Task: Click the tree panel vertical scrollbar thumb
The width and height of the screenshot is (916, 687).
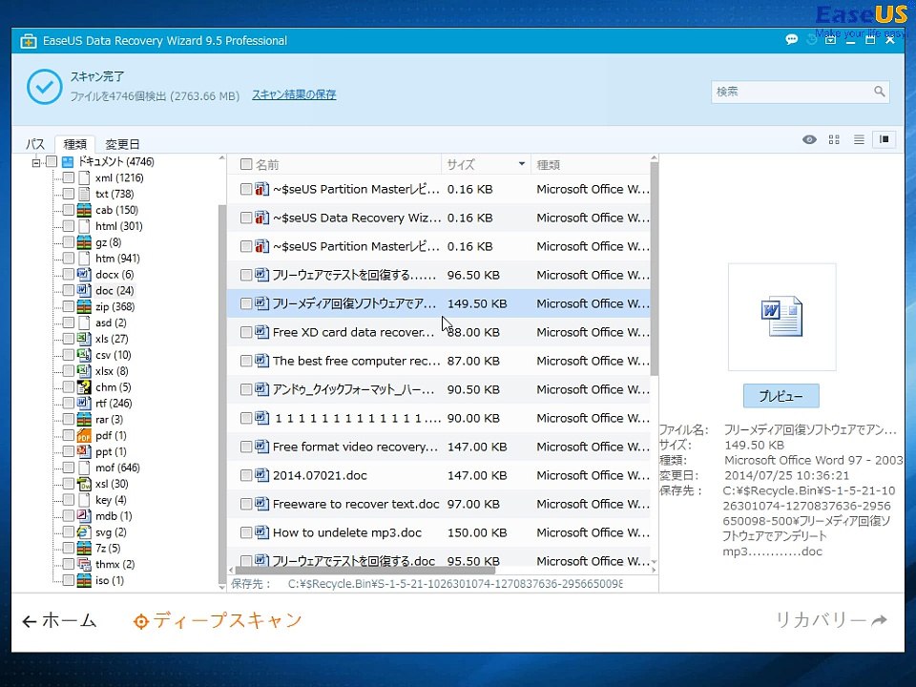Action: 221,392
